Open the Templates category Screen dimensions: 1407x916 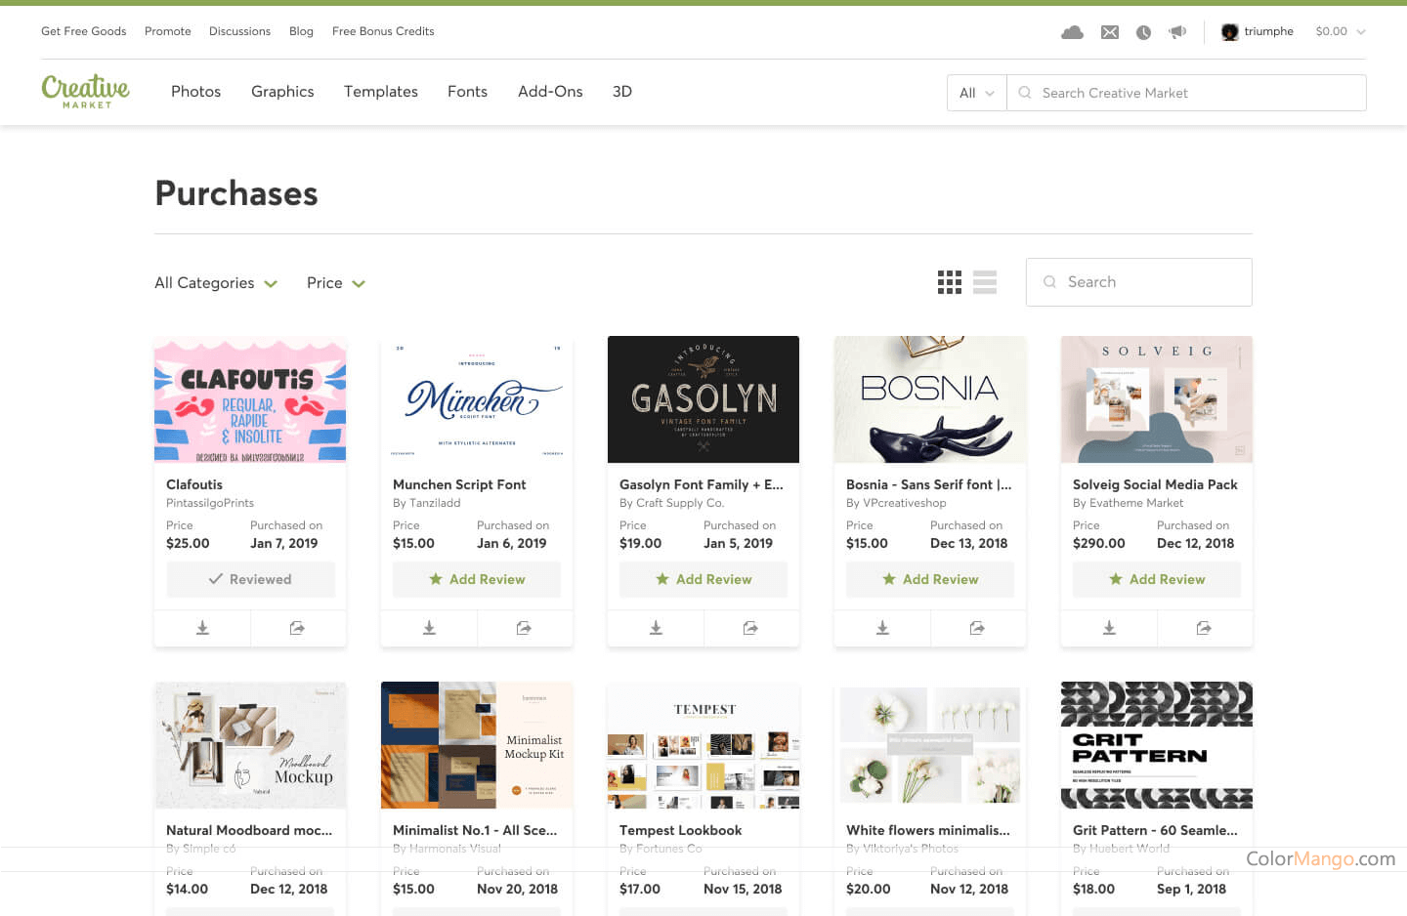coord(381,92)
